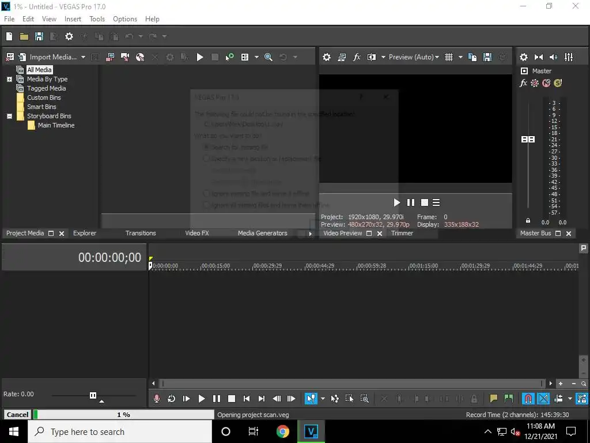Select the Zoom Edit Tool icon
Screen dimensions: 590x443
[x=364, y=399]
